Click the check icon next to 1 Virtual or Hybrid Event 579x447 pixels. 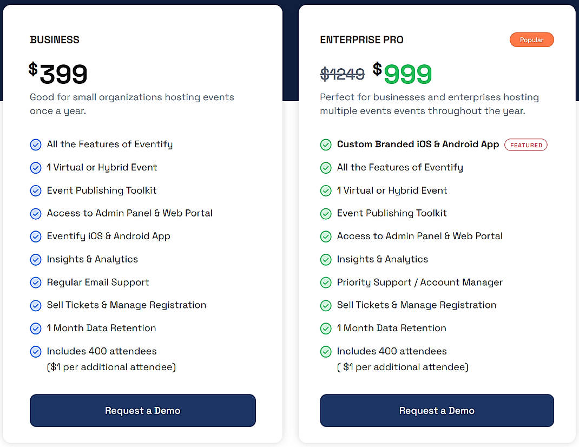[36, 168]
